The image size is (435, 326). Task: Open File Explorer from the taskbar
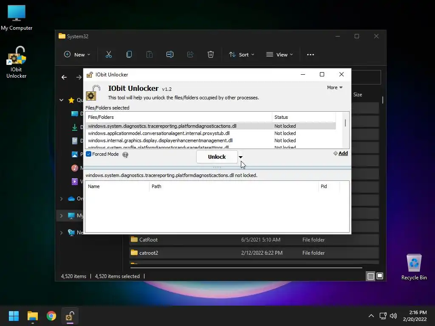[32, 316]
